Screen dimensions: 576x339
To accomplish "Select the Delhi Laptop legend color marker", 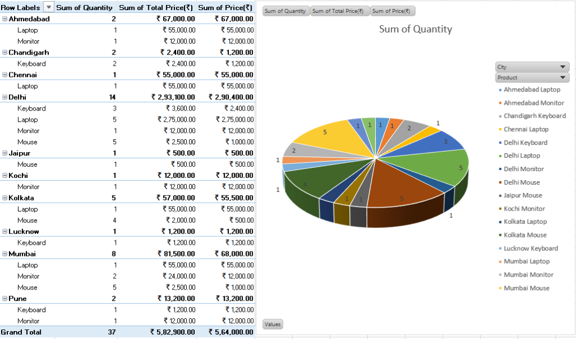I will click(500, 156).
